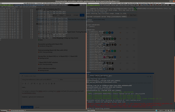The width and height of the screenshot is (175, 112).
Task: Open the 'Survey Kits: 2x Reach RS2 vs. 1x Reach RS2 + 1 Reach M2' topic
Action: pos(58,56)
